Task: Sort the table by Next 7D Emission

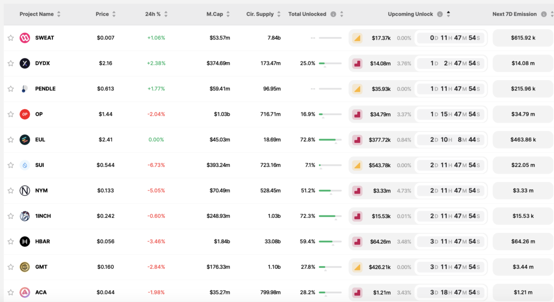Action: pyautogui.click(x=552, y=14)
